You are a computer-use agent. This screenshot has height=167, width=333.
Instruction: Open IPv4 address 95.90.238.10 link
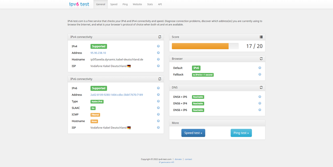click(98, 53)
